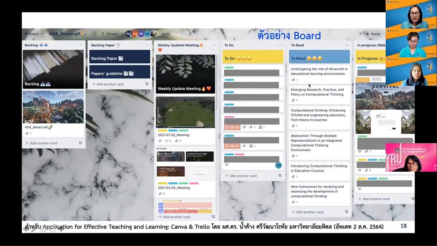The width and height of the screenshot is (437, 246).
Task: Click the first Feb 25 due date badge
Action: click(232, 127)
